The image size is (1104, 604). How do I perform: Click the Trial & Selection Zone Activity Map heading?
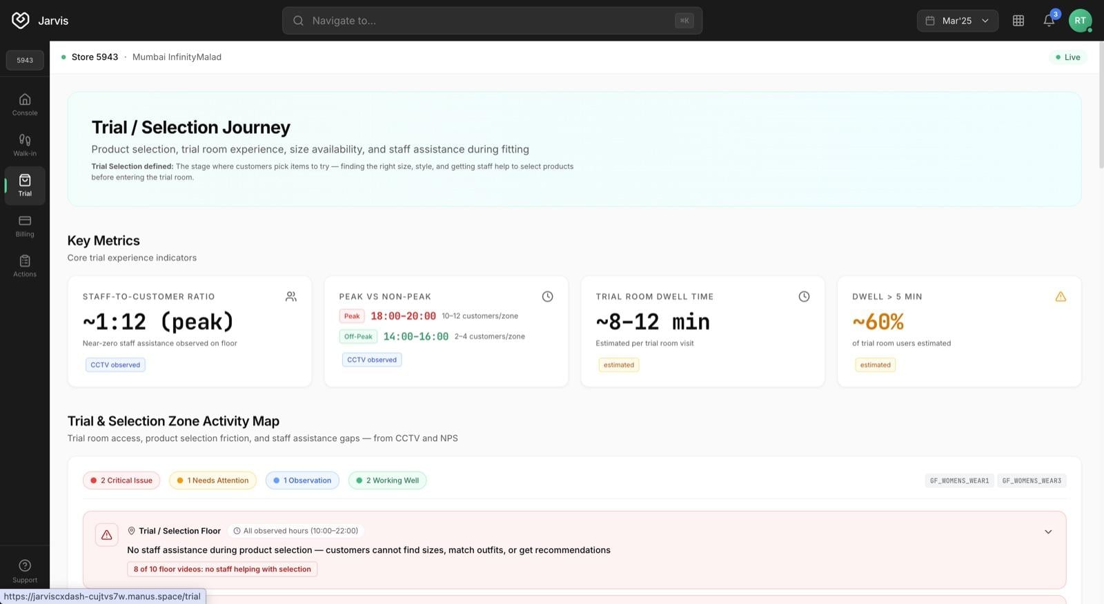pos(173,421)
